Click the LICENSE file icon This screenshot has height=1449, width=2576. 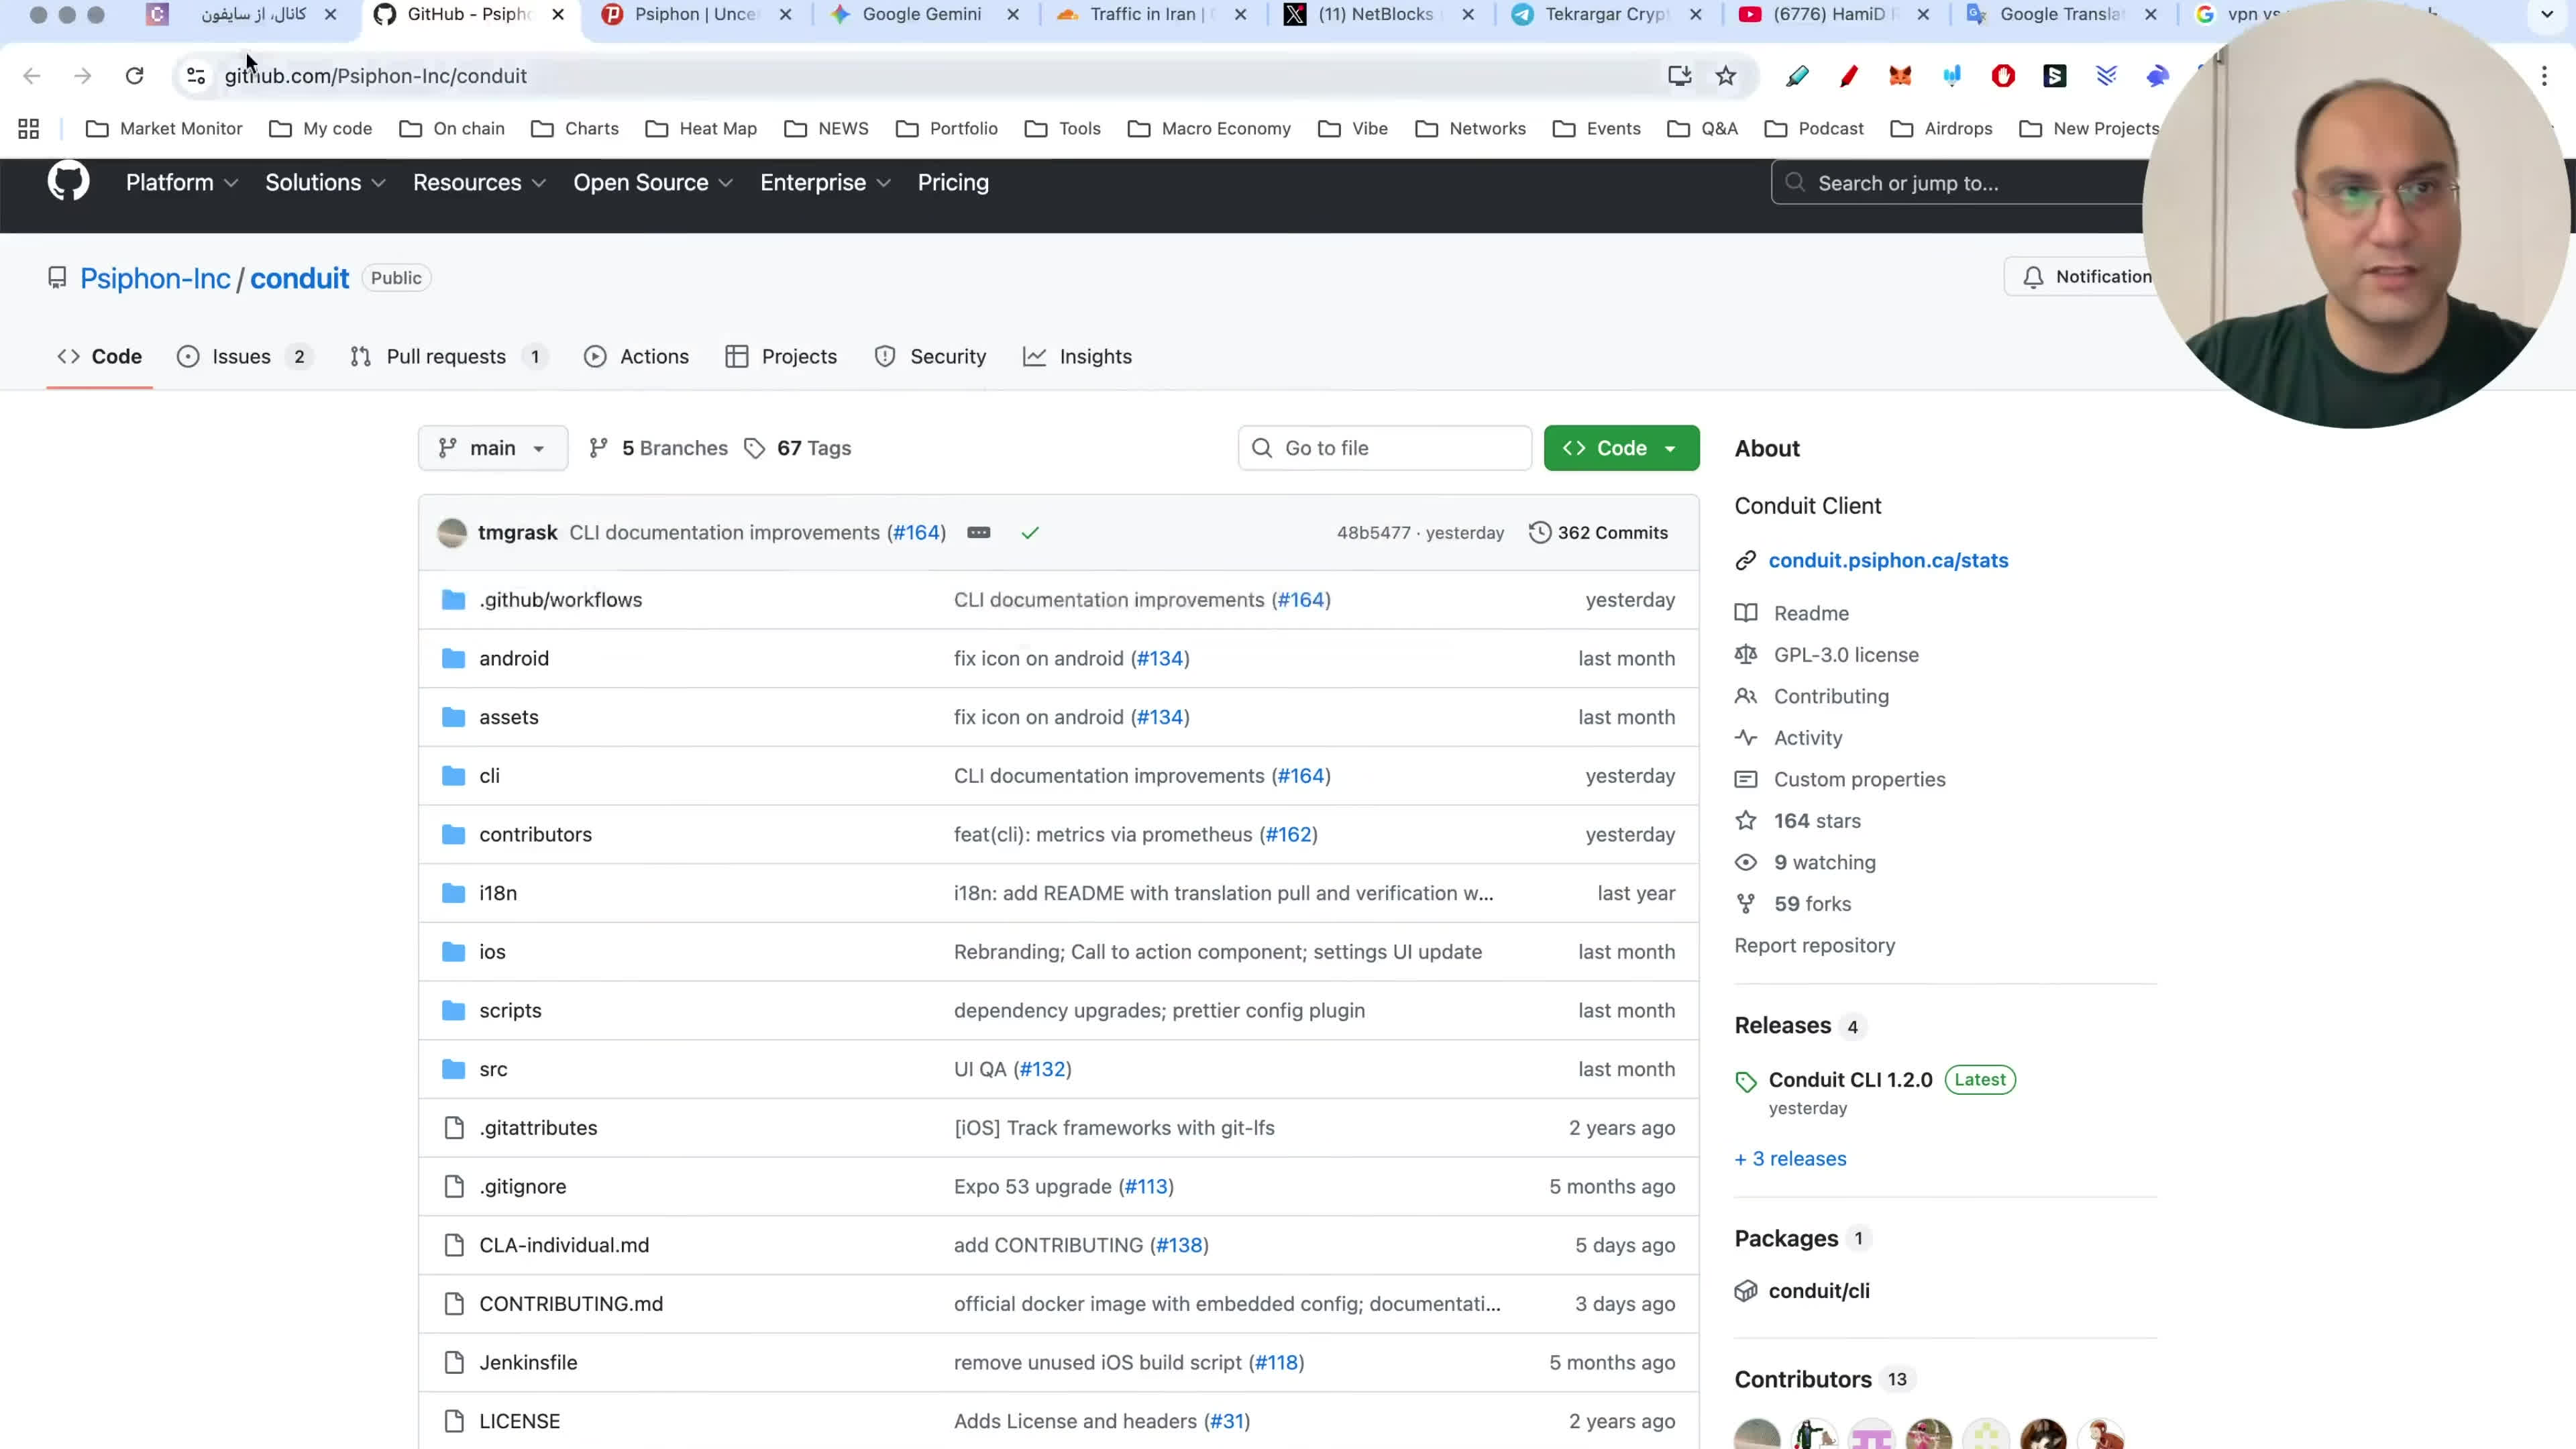[454, 1421]
